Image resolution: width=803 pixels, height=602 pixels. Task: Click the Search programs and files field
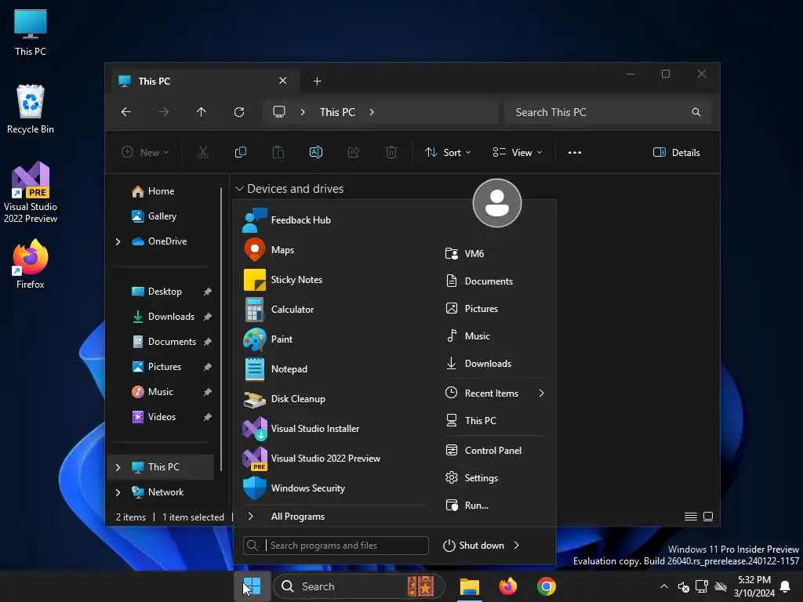tap(336, 546)
